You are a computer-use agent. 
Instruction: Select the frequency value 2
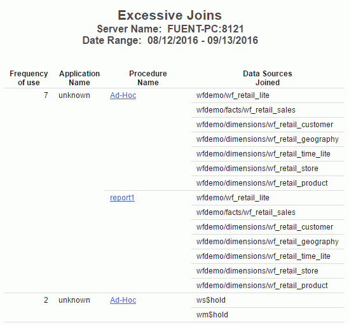tap(46, 300)
